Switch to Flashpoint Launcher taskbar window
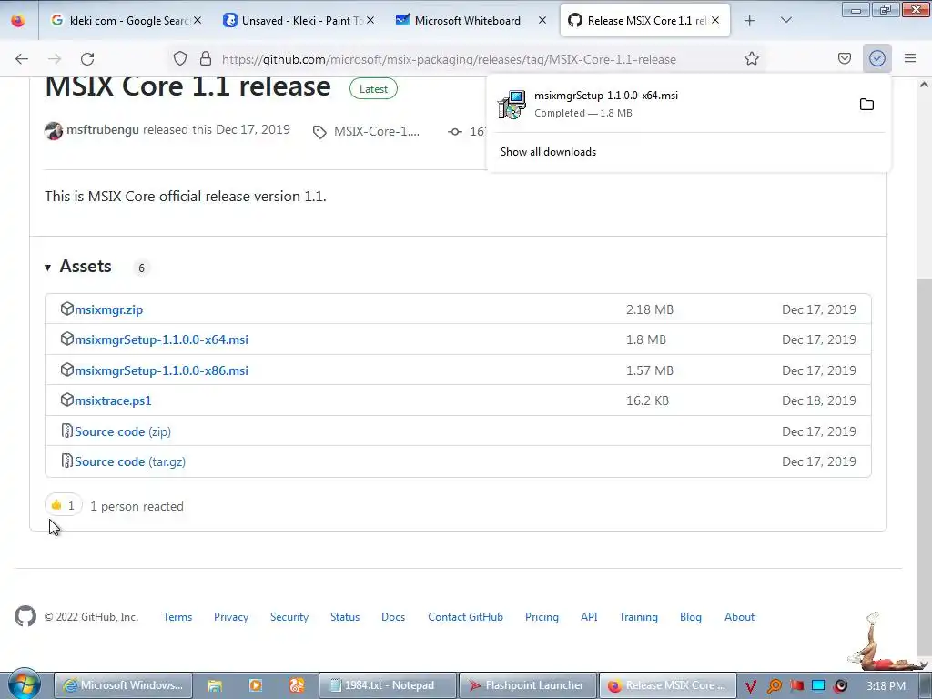Viewport: 932px width, 699px height. coord(528,685)
